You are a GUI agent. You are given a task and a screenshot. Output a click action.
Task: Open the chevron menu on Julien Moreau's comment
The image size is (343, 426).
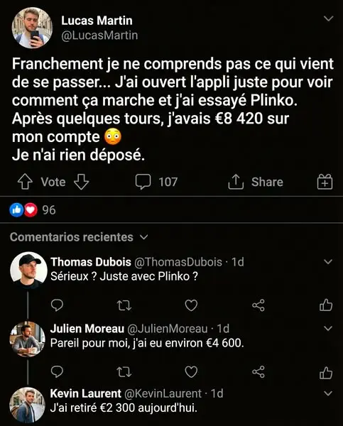coord(328,328)
